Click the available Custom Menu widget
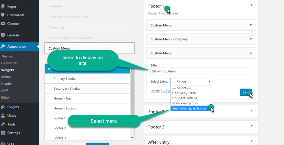This screenshot has width=284, height=145. point(90,48)
